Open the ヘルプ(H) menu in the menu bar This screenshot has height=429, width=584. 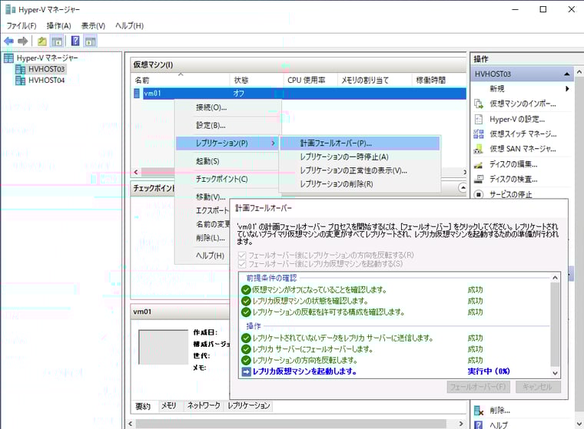pyautogui.click(x=129, y=25)
